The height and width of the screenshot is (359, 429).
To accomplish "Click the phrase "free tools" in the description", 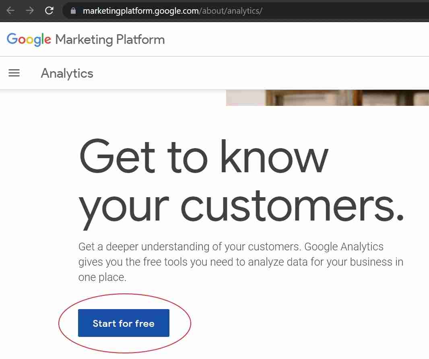I will pos(165,262).
